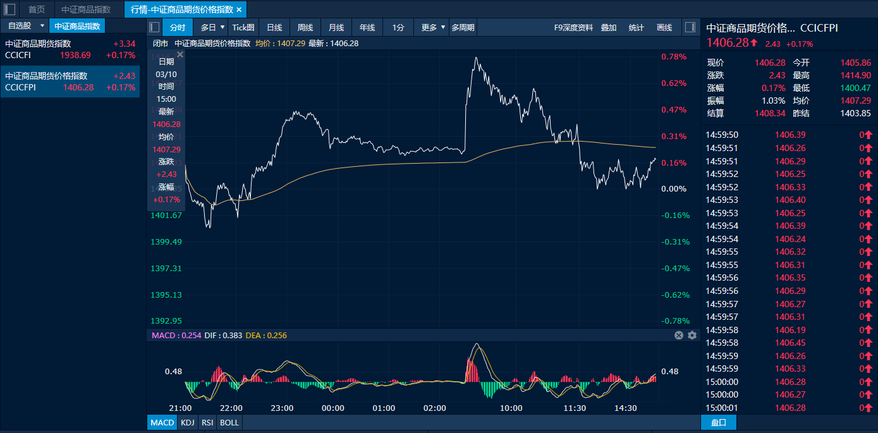Open the 更多 periods dropdown
This screenshot has width=878, height=433.
pos(442,27)
